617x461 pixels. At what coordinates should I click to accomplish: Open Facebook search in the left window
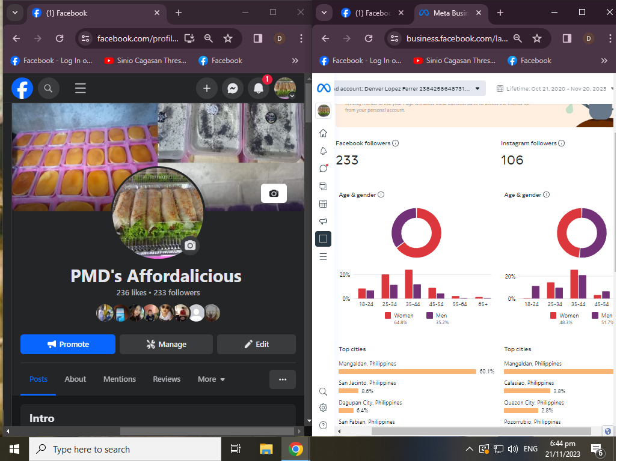(x=48, y=88)
